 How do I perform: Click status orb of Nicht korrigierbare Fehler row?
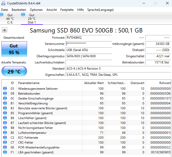pyautogui.click(x=5, y=128)
